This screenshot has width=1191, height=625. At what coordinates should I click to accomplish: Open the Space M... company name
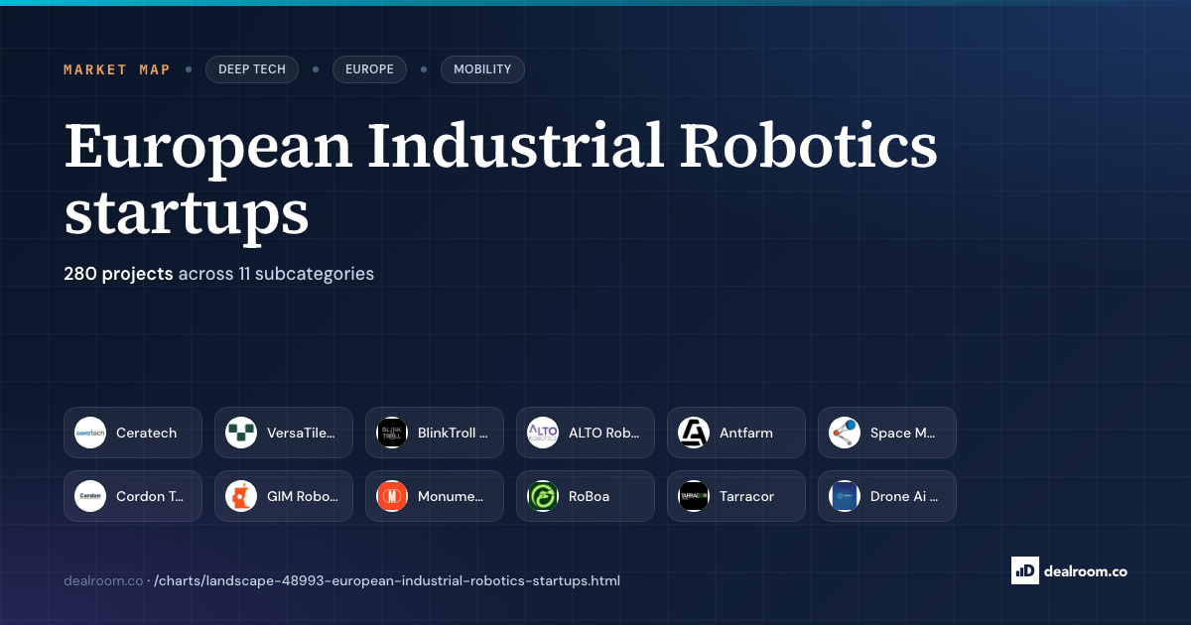903,433
